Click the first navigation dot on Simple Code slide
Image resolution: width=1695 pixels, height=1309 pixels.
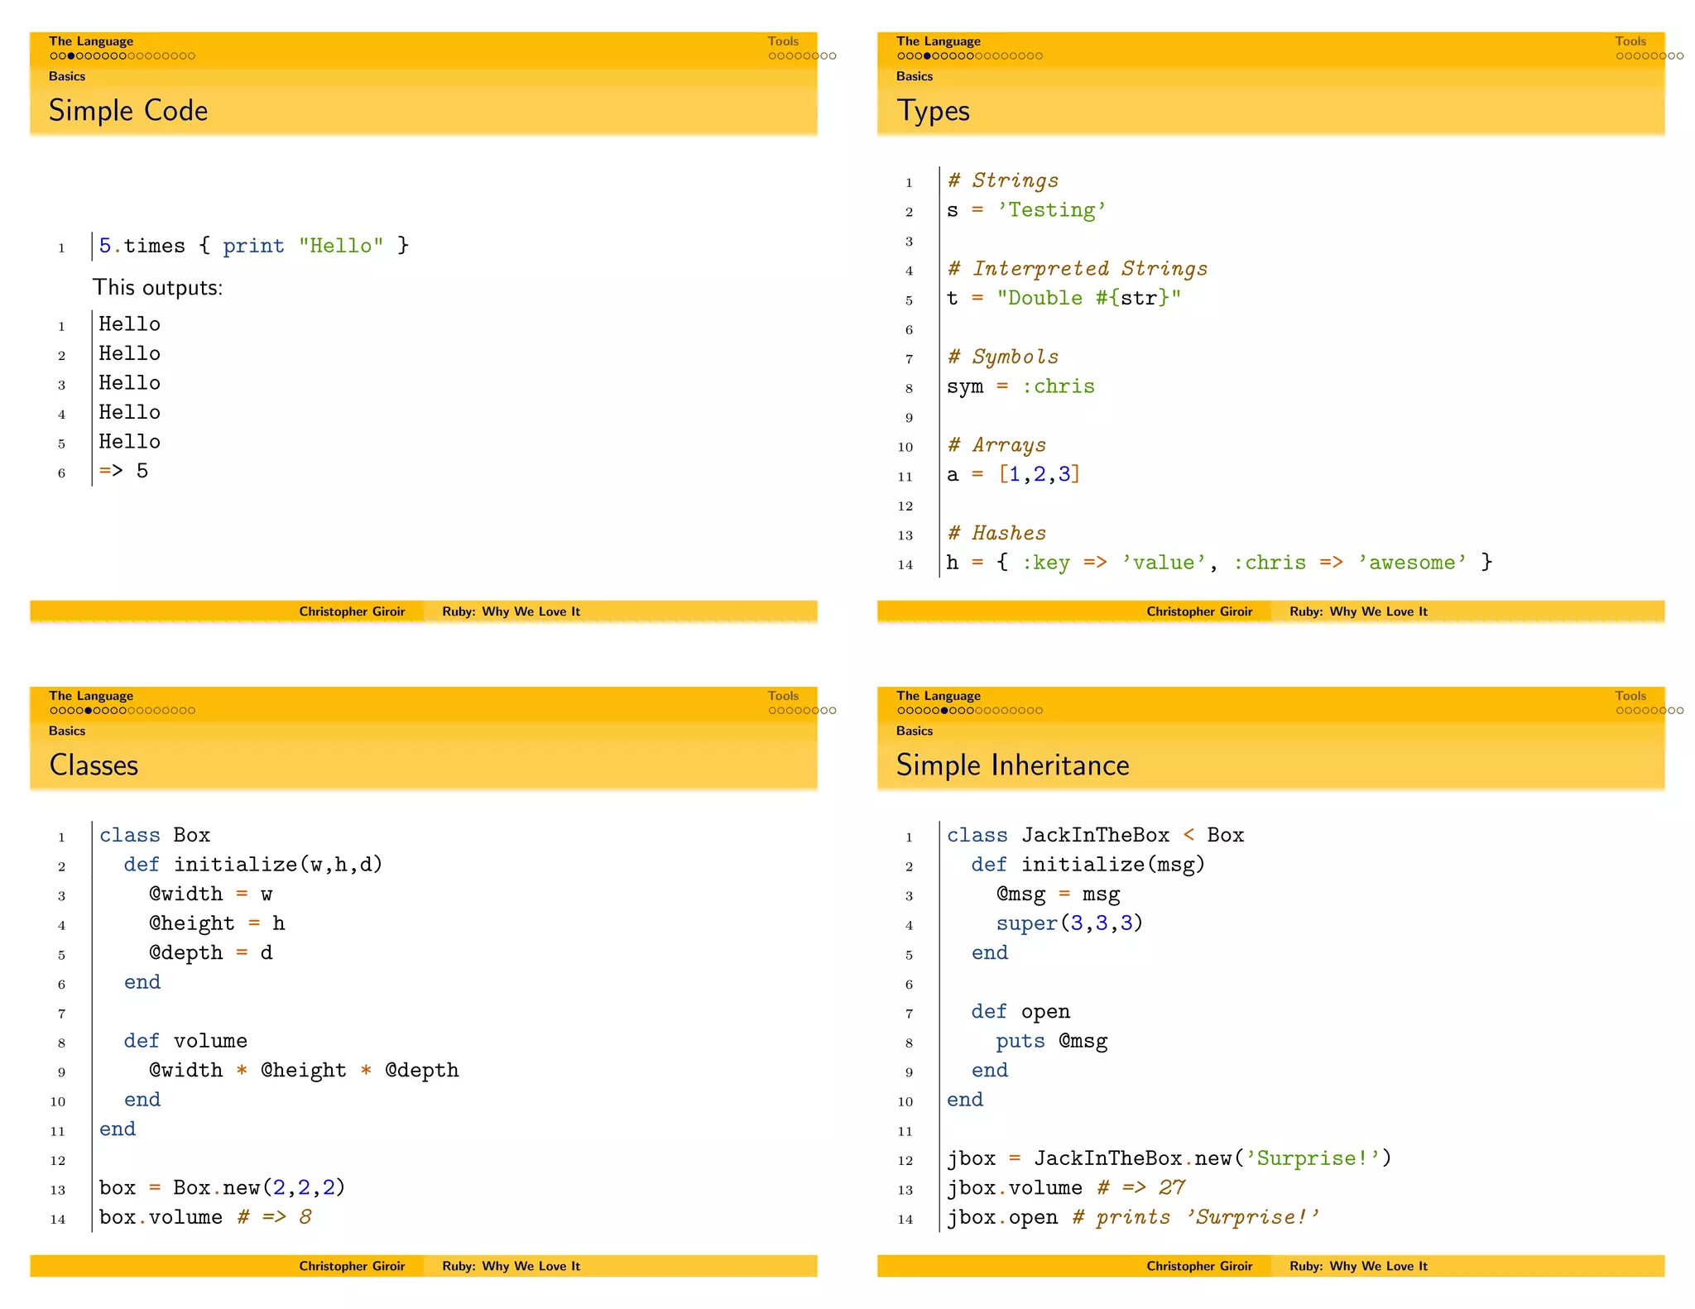(53, 56)
